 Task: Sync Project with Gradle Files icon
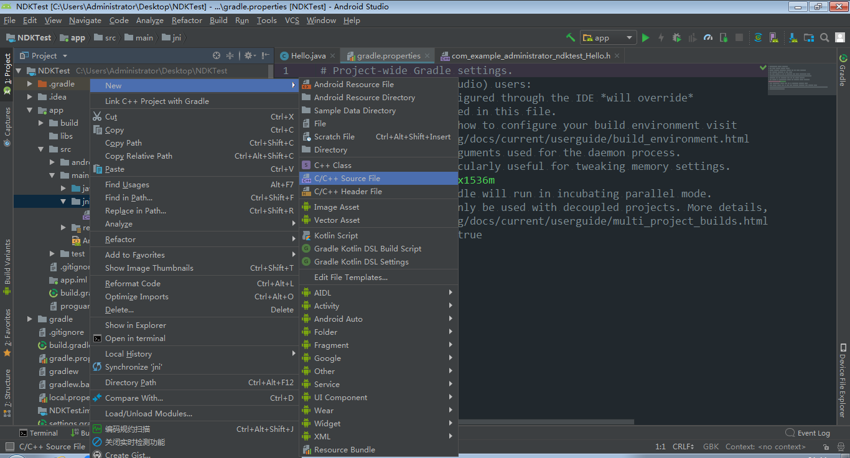pyautogui.click(x=758, y=37)
